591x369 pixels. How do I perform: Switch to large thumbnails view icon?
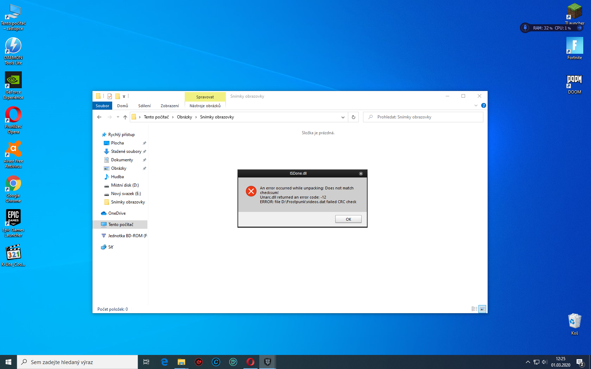(483, 309)
